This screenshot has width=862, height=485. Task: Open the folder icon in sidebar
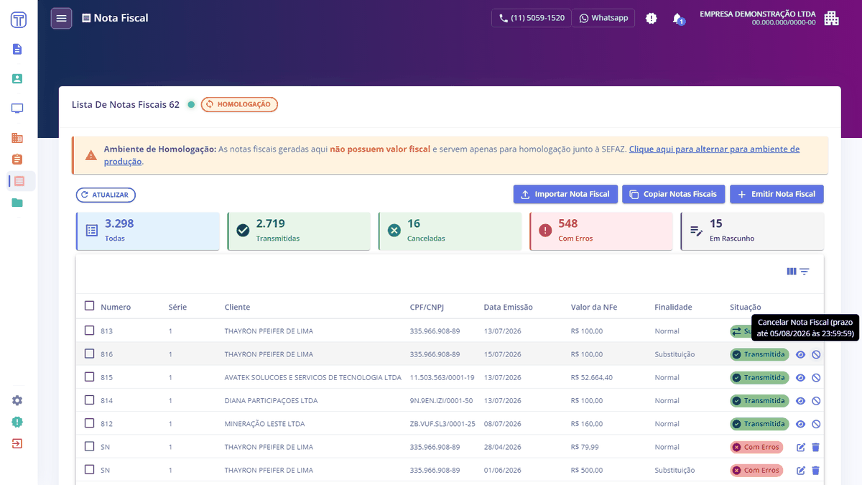(x=17, y=203)
